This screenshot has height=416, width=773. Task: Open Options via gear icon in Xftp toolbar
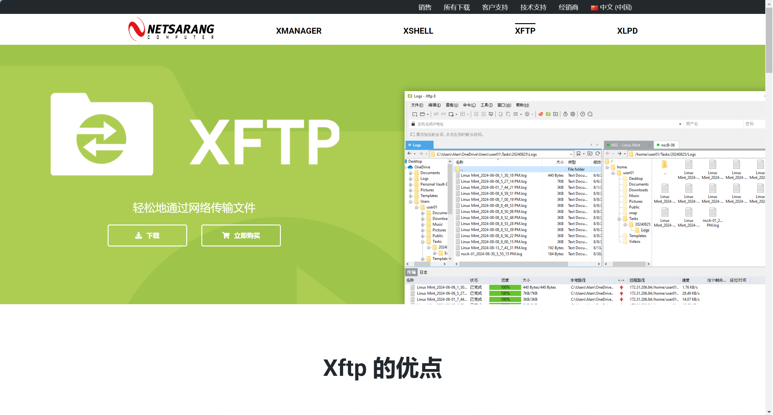(x=573, y=114)
